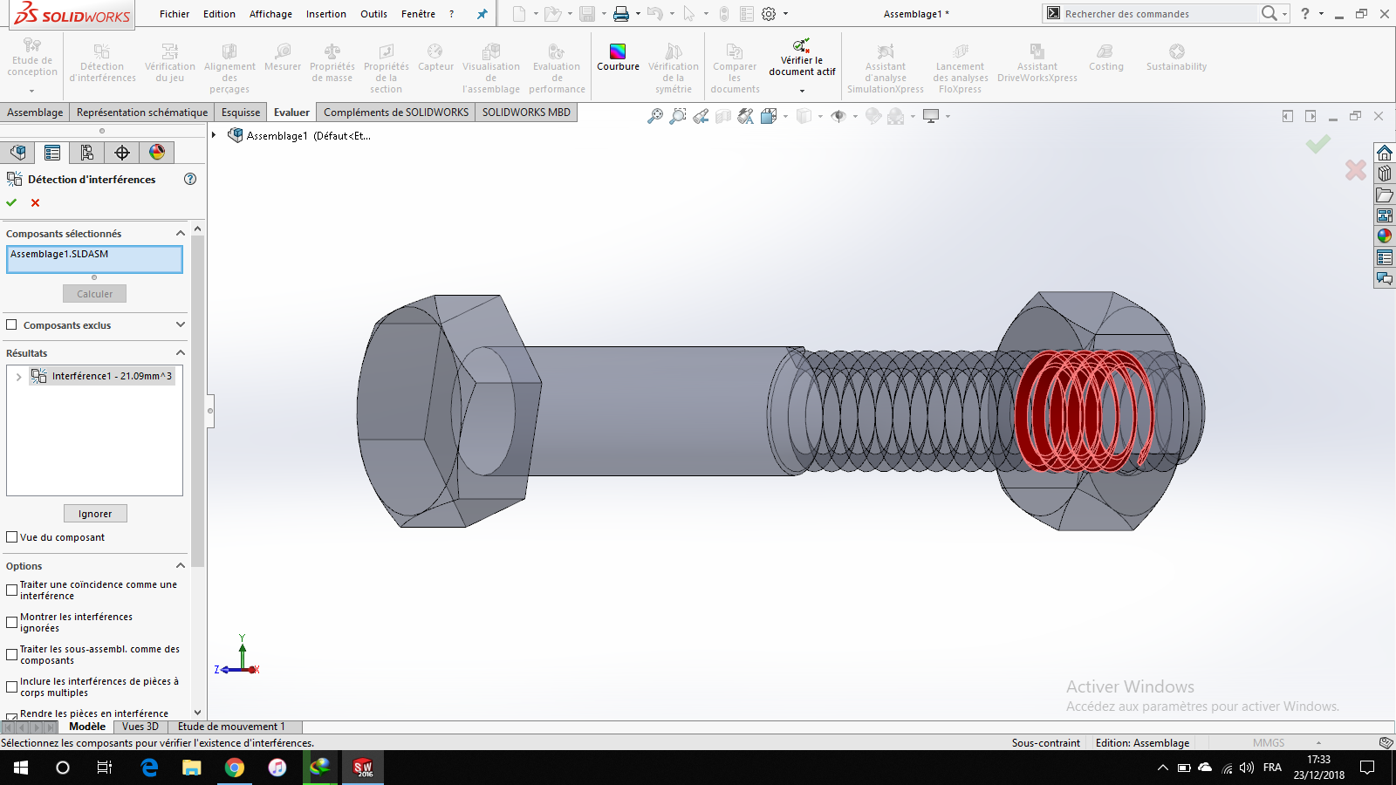This screenshot has height=785, width=1396.
Task: Open Etude de mouvement 1 at the bottom
Action: coord(231,726)
